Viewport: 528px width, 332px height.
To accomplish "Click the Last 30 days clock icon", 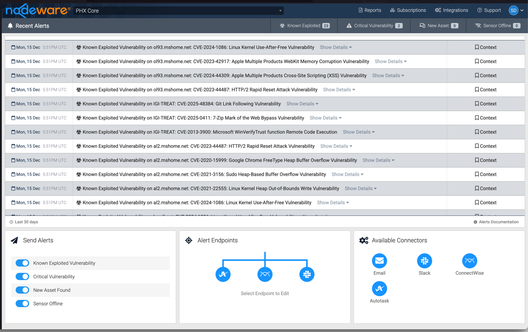I will point(11,222).
